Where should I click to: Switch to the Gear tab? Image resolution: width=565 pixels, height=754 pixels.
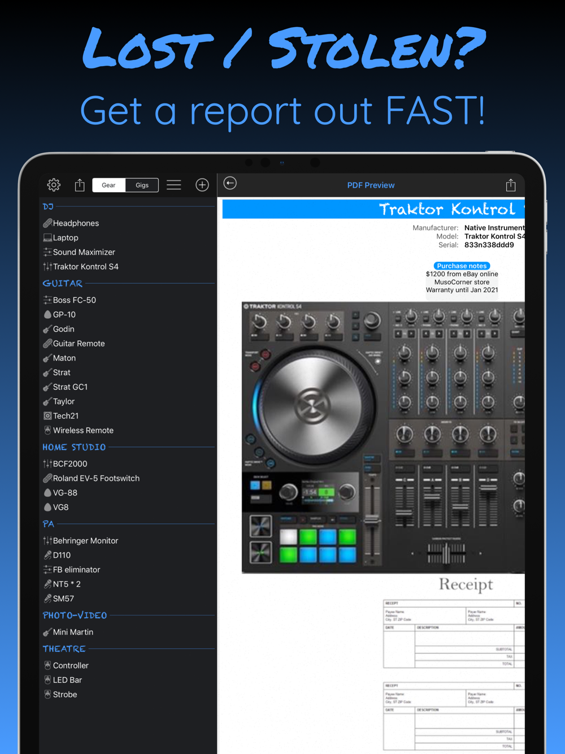108,185
